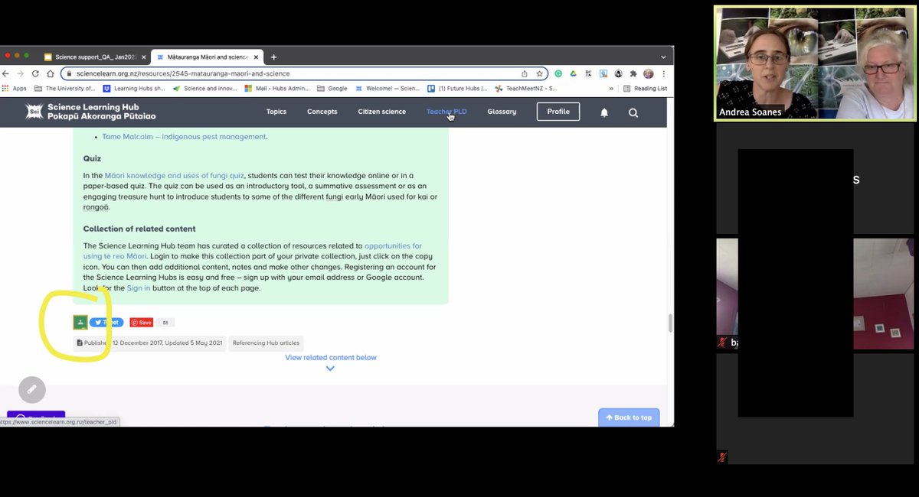This screenshot has width=919, height=497.
Task: Select the Mātauranga Māori and science tab
Action: pyautogui.click(x=207, y=57)
